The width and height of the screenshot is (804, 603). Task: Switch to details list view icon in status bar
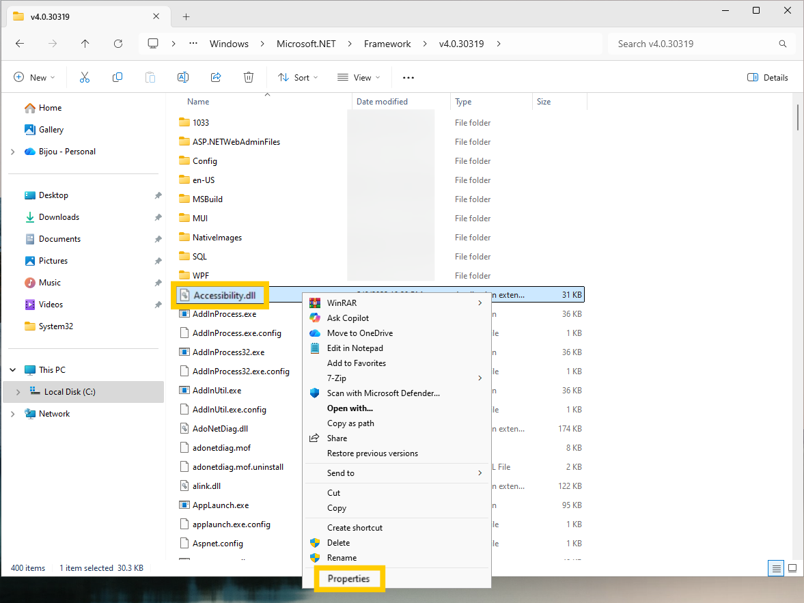776,568
